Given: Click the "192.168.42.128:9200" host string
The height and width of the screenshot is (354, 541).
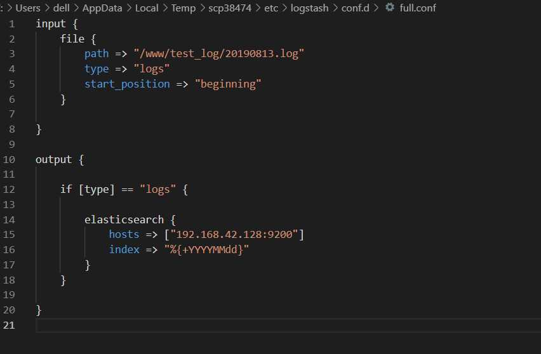Looking at the screenshot, I should (x=234, y=234).
